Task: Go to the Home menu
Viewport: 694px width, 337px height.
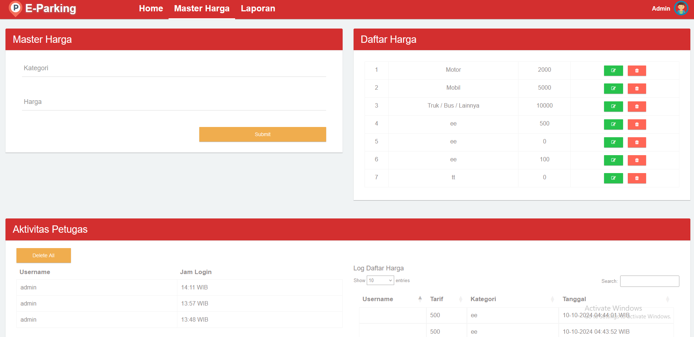Action: (x=151, y=8)
